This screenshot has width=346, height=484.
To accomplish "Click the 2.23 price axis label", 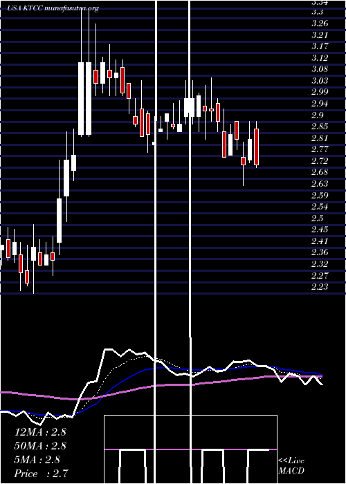I will [x=320, y=287].
